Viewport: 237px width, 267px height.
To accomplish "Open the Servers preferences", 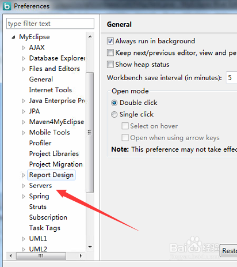I will [x=40, y=186].
